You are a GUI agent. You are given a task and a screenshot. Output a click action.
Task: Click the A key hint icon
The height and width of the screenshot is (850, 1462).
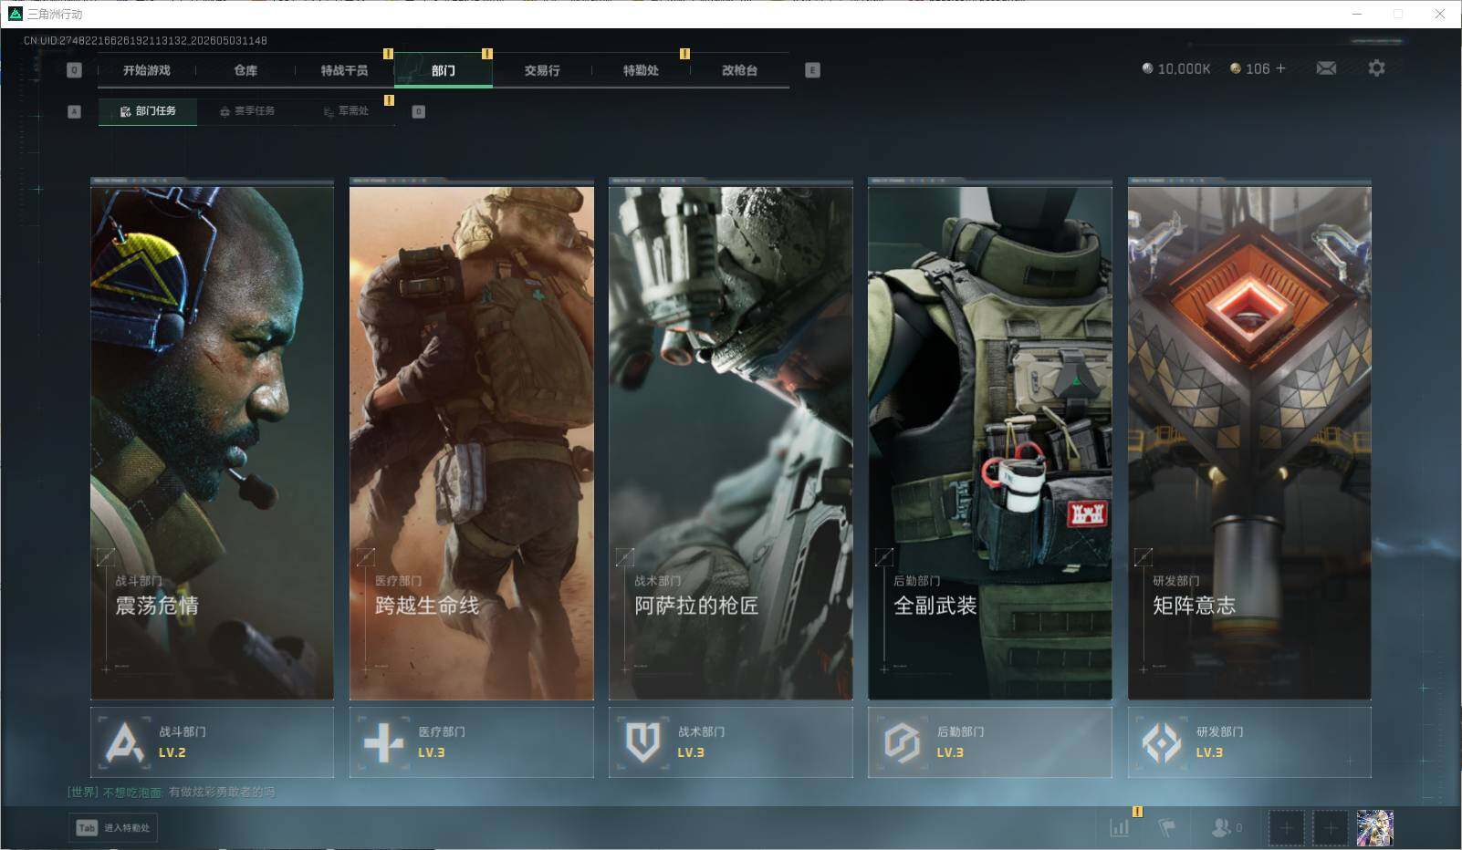point(75,111)
